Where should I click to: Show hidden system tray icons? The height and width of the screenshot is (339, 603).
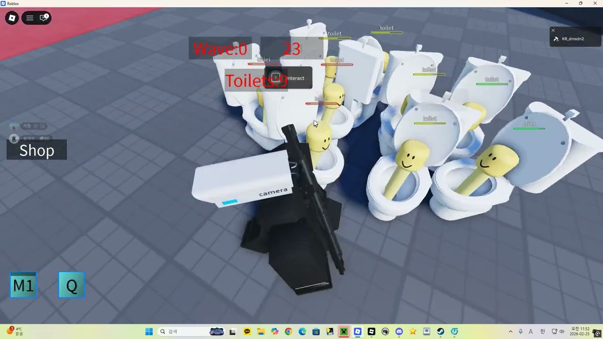pyautogui.click(x=510, y=332)
